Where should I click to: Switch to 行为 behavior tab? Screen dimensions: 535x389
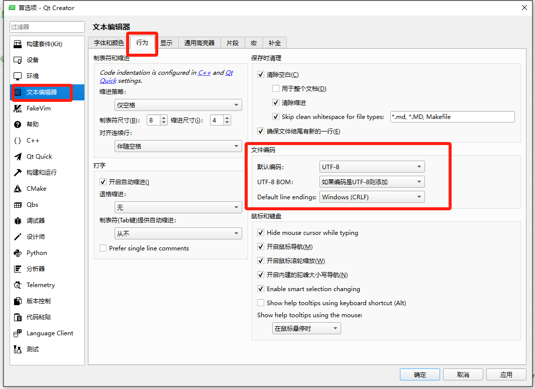[x=142, y=42]
